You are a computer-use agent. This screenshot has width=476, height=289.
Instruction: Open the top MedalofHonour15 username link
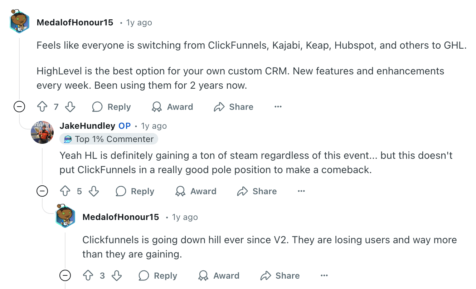[75, 23]
